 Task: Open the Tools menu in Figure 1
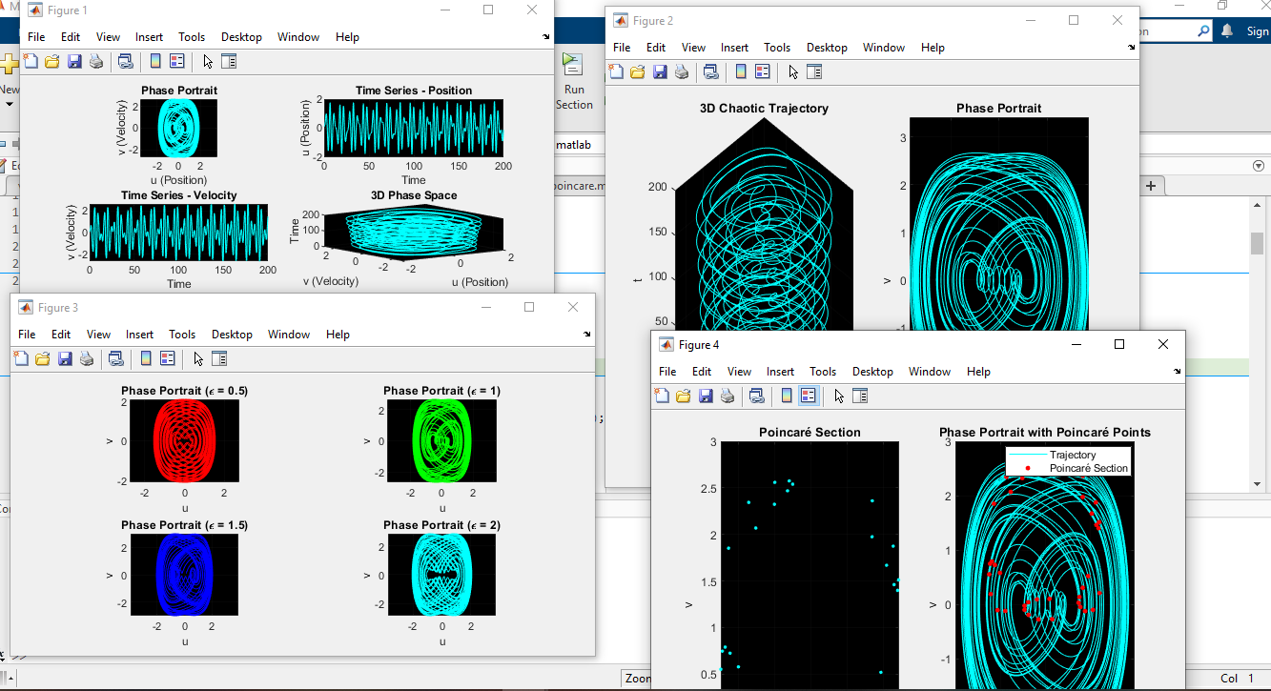point(192,37)
